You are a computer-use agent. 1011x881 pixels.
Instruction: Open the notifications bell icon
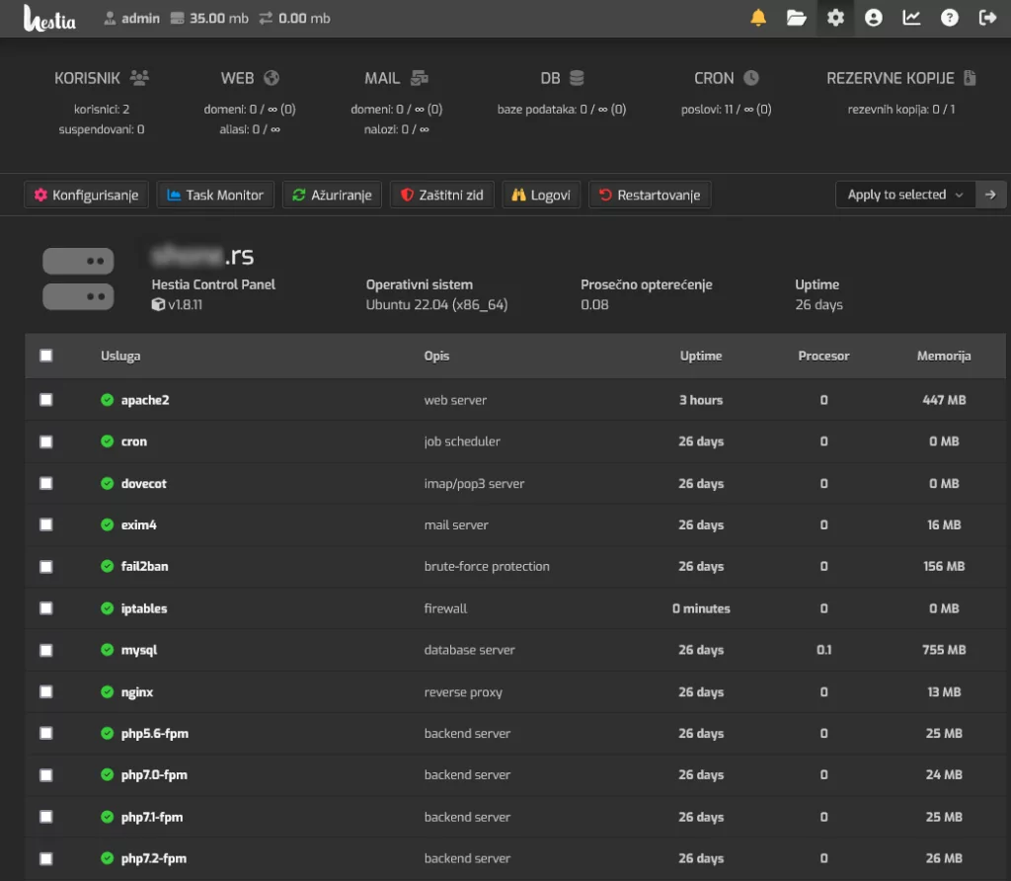(x=758, y=18)
